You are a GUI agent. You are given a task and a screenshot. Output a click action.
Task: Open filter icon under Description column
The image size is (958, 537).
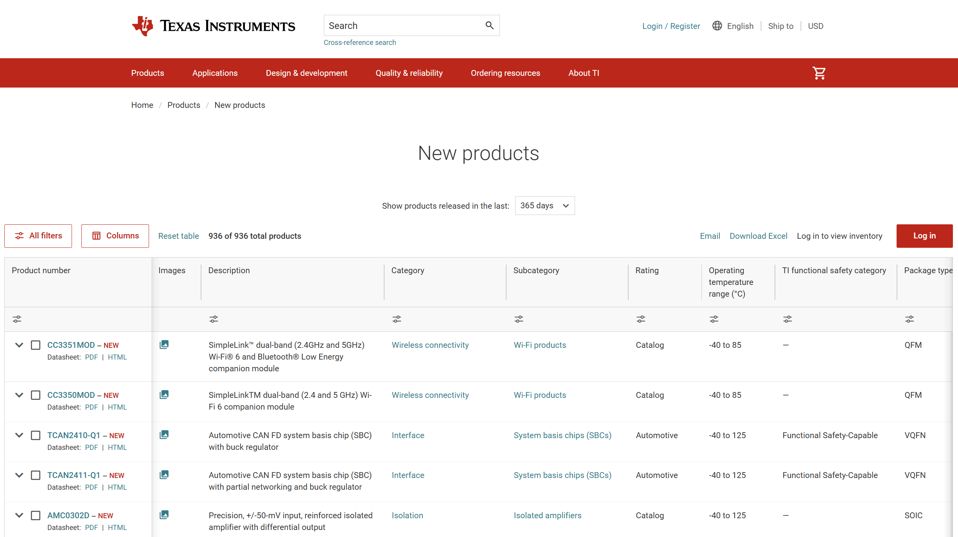coord(214,319)
